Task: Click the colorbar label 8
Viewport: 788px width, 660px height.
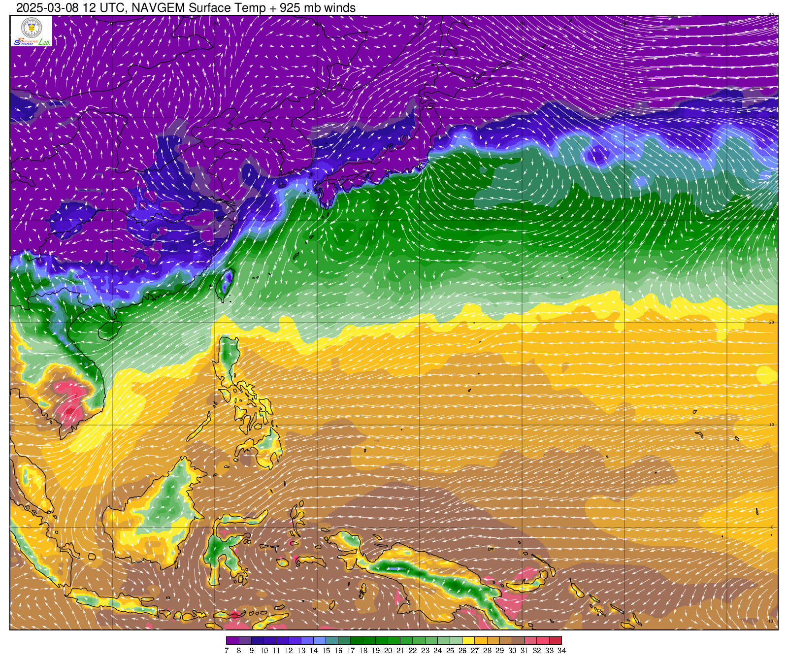Action: [239, 651]
